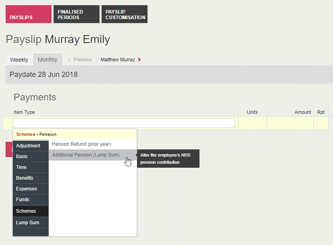Choose Adjustment category in the menu
Viewport: 333px width, 245px height.
(28, 146)
